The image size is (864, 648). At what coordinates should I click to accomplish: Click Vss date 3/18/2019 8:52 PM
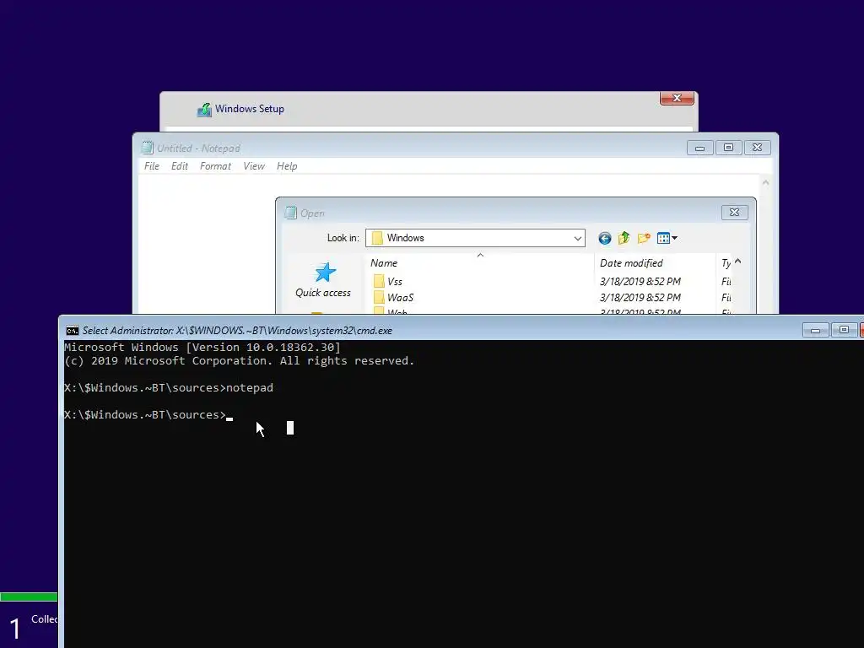pyautogui.click(x=640, y=282)
